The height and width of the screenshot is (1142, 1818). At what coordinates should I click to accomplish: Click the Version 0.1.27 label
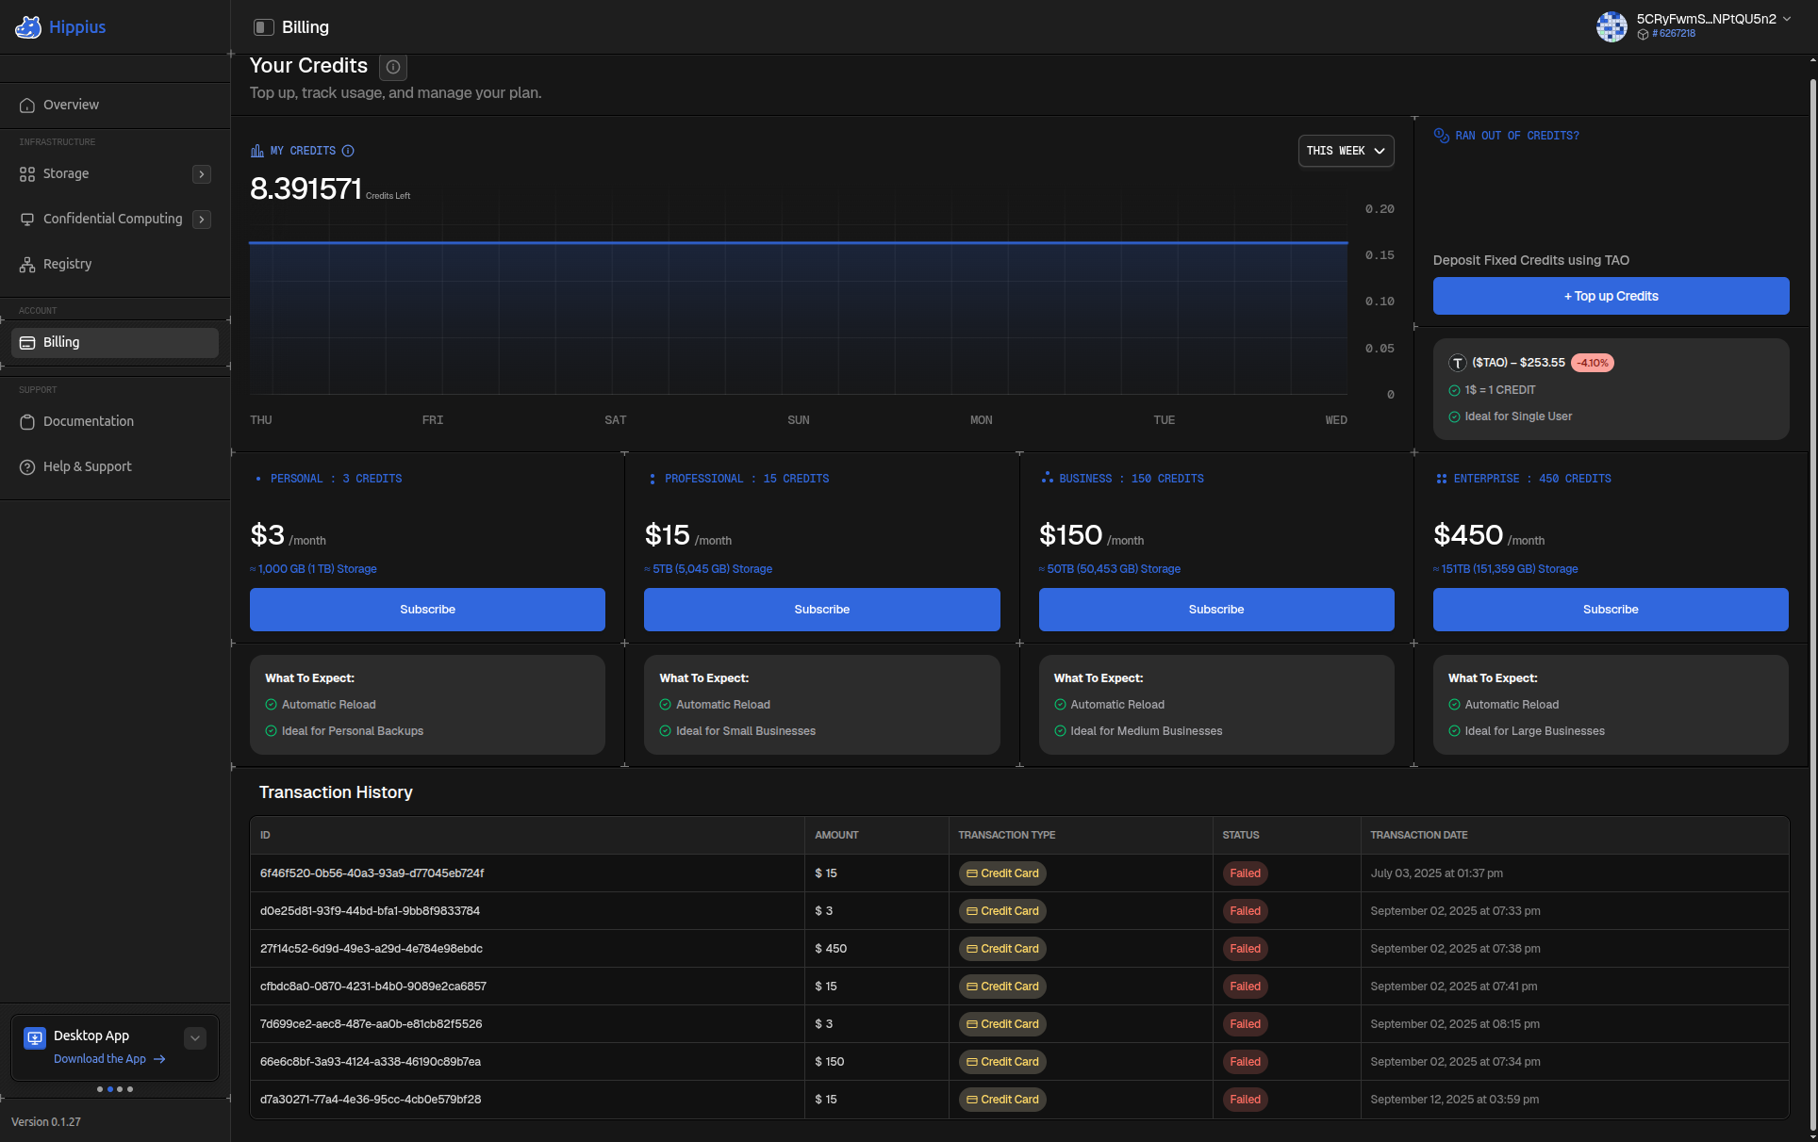pos(46,1122)
